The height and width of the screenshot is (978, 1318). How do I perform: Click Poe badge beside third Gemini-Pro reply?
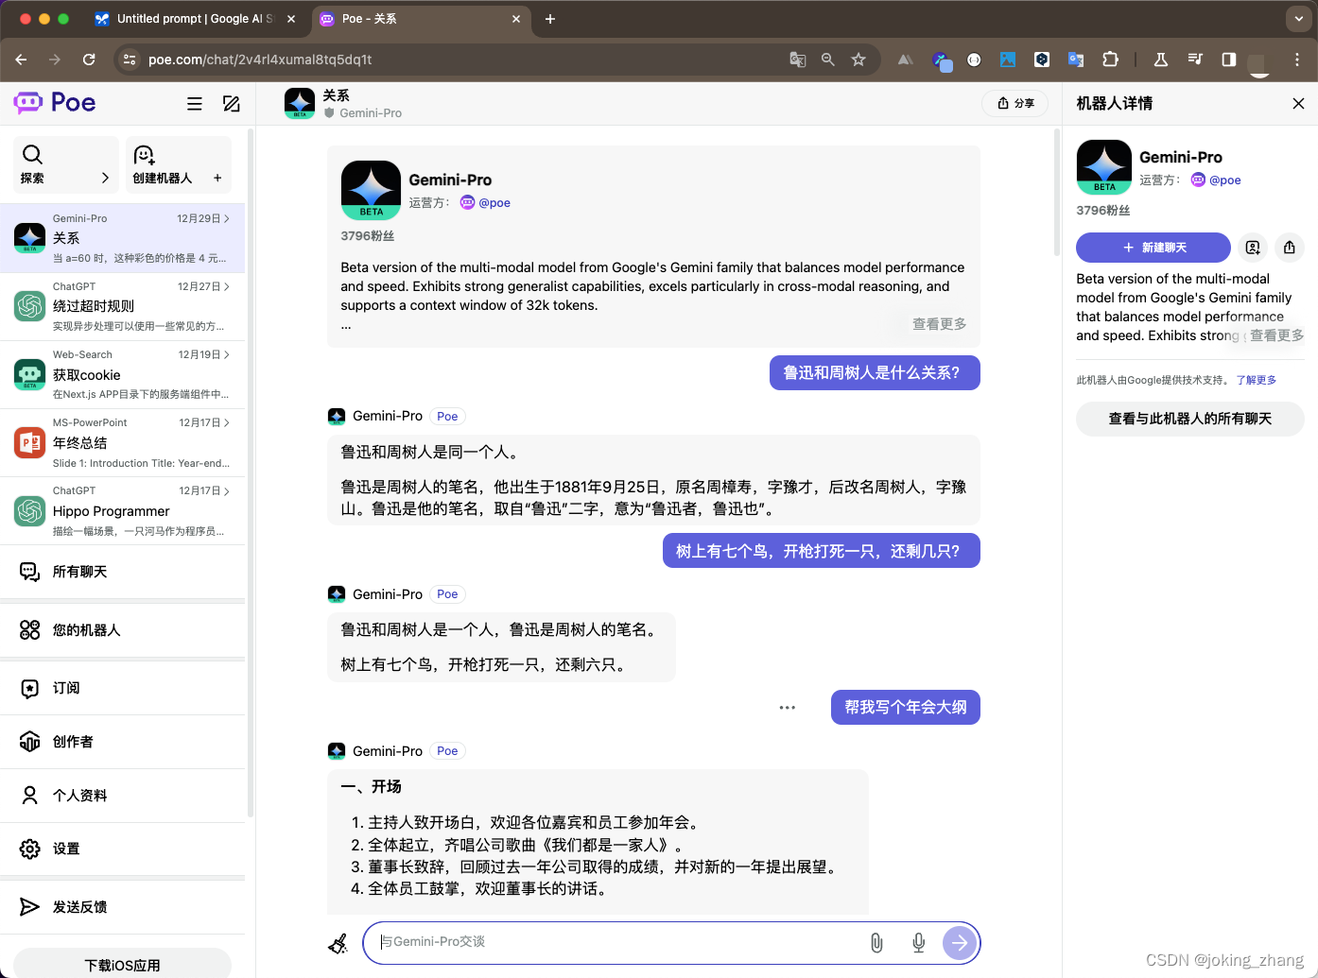447,751
